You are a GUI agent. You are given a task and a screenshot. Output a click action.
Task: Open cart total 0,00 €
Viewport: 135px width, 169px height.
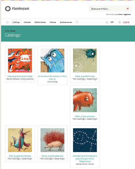pos(126,22)
